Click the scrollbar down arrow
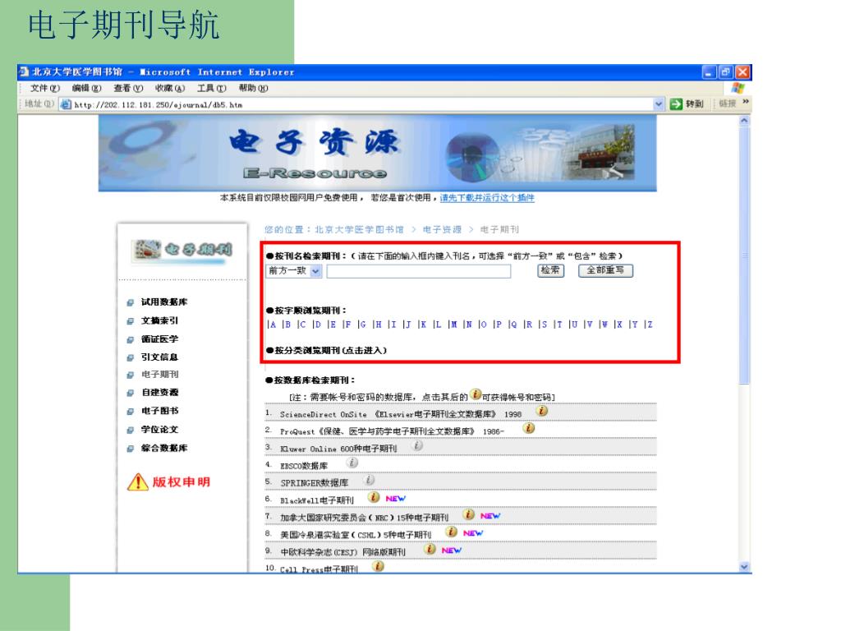Image resolution: width=841 pixels, height=631 pixels. 743,567
